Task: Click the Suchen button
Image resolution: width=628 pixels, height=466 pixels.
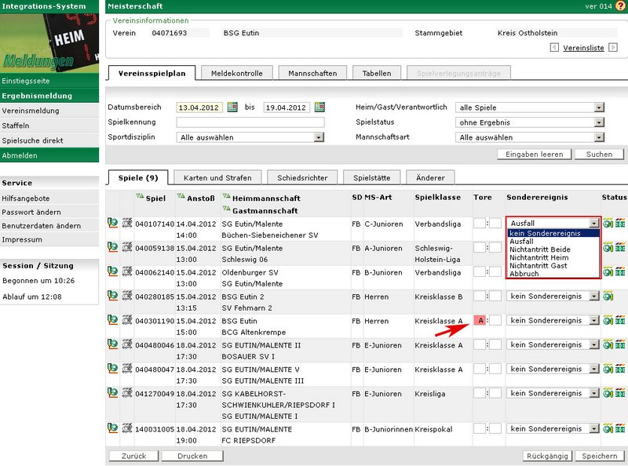Action: [599, 155]
